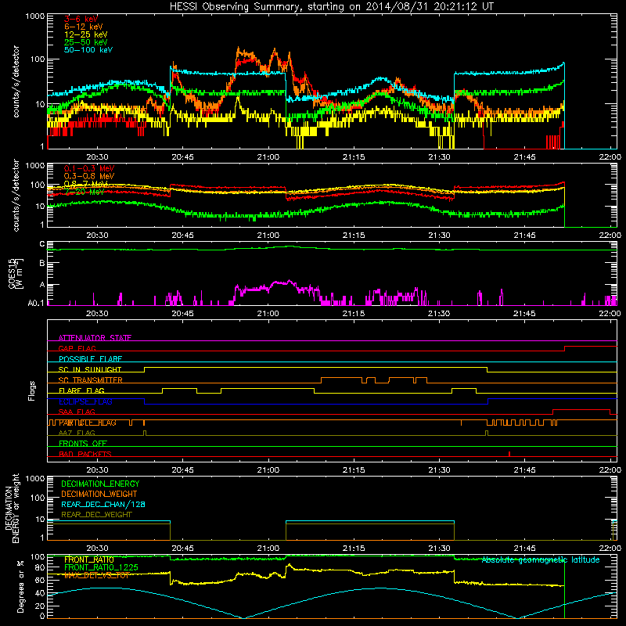The width and height of the screenshot is (626, 626).
Task: Select the FLARE_FLAG label
Action: click(81, 390)
